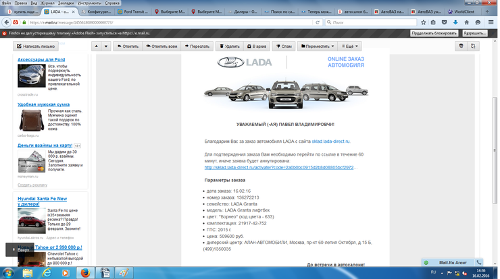The image size is (500, 279).
Task: Click the red extension icon beside back arrow
Action: pyautogui.click(x=16, y=23)
